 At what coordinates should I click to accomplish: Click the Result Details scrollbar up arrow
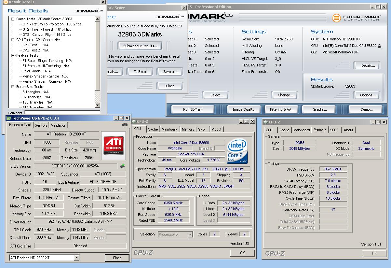(98, 19)
